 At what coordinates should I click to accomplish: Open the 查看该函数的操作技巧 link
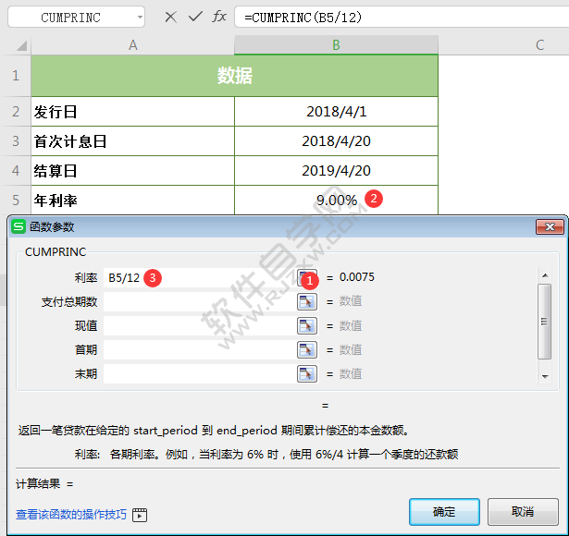(x=71, y=515)
